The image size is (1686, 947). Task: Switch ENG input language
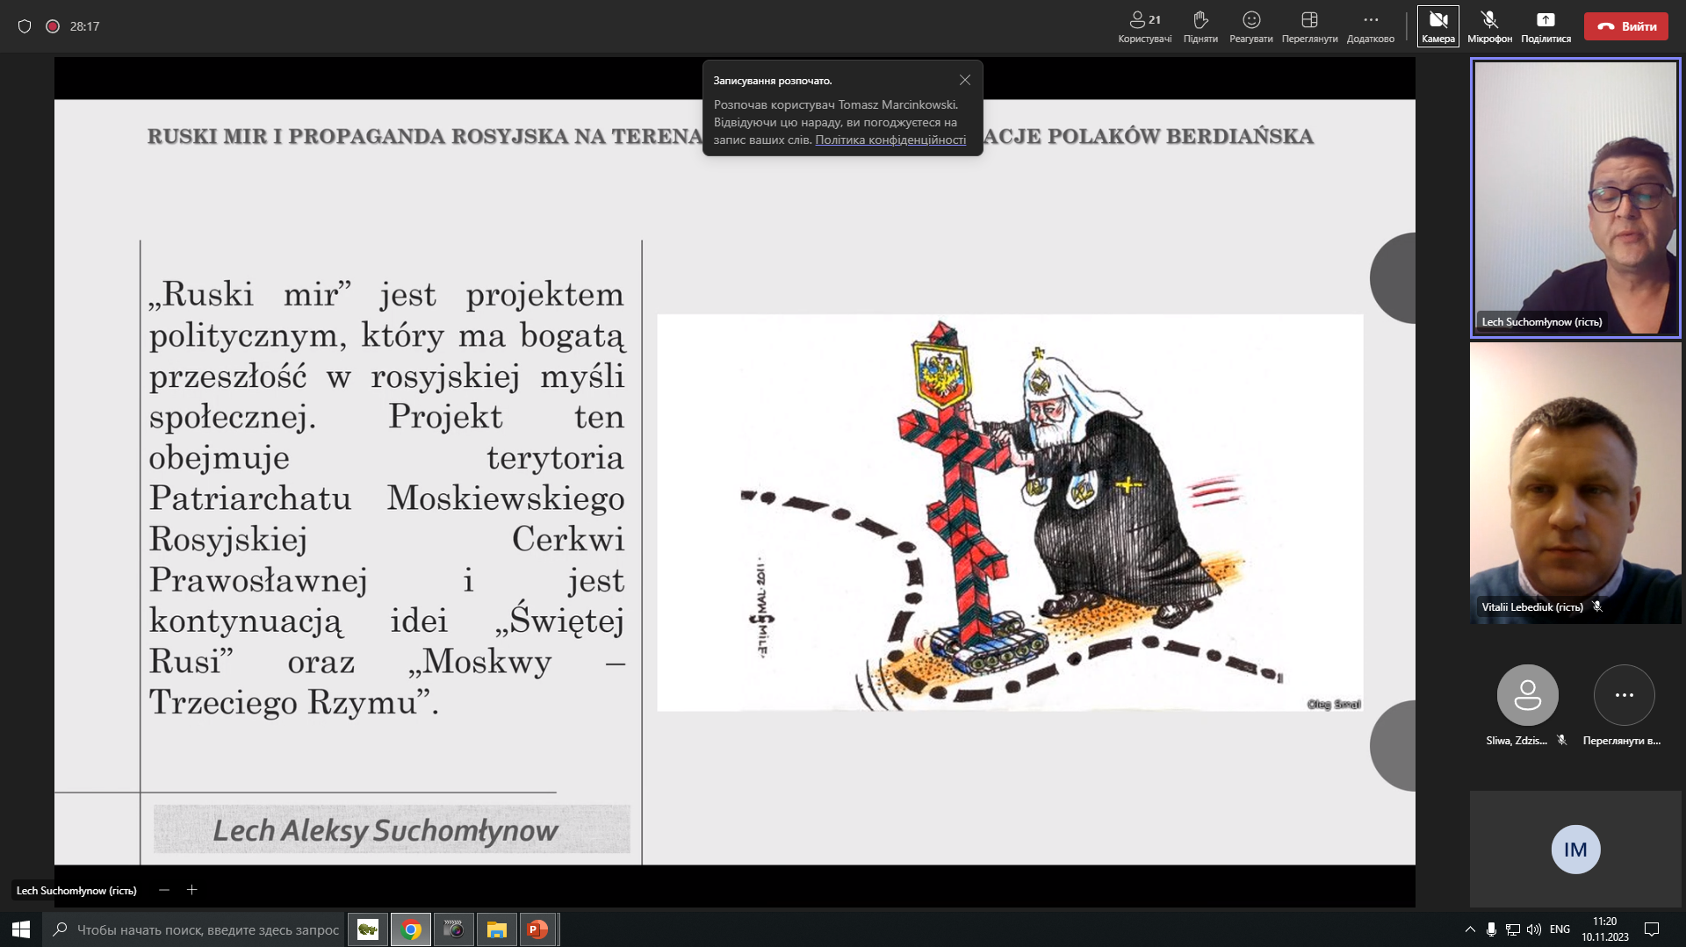pos(1560,929)
